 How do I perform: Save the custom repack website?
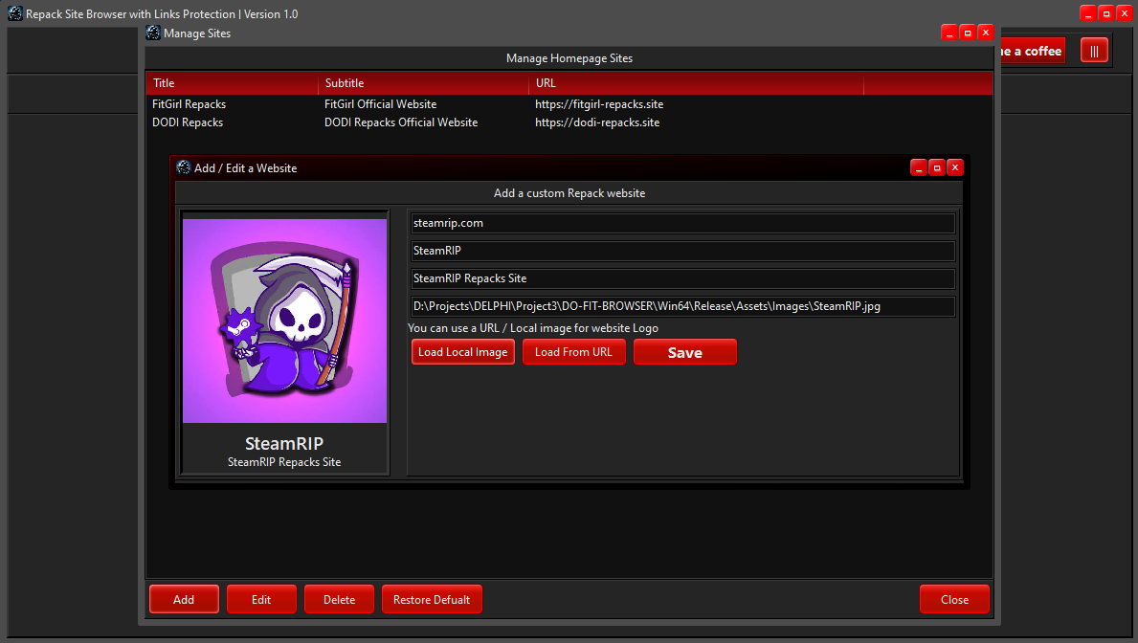pyautogui.click(x=684, y=352)
